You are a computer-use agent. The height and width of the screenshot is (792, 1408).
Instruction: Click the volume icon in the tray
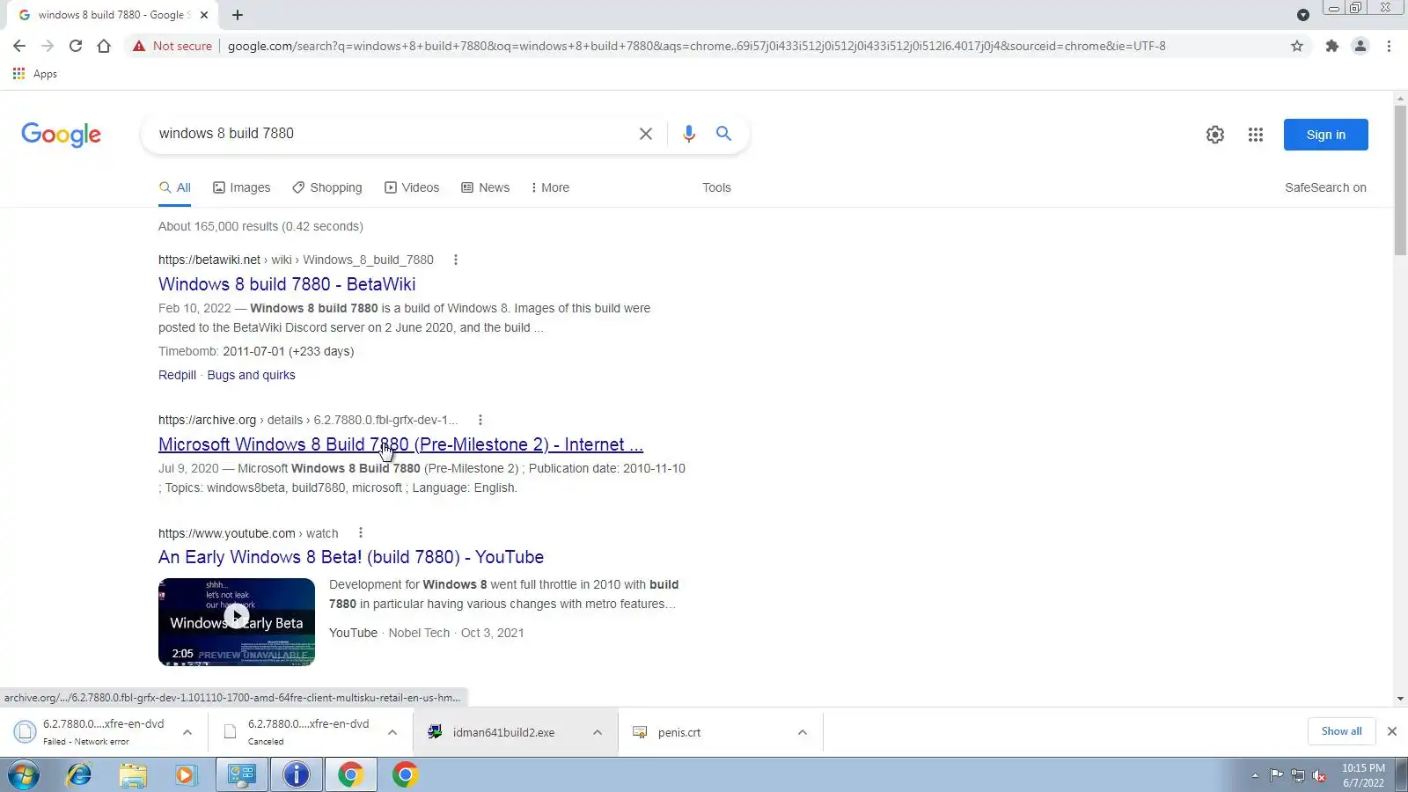pyautogui.click(x=1319, y=775)
